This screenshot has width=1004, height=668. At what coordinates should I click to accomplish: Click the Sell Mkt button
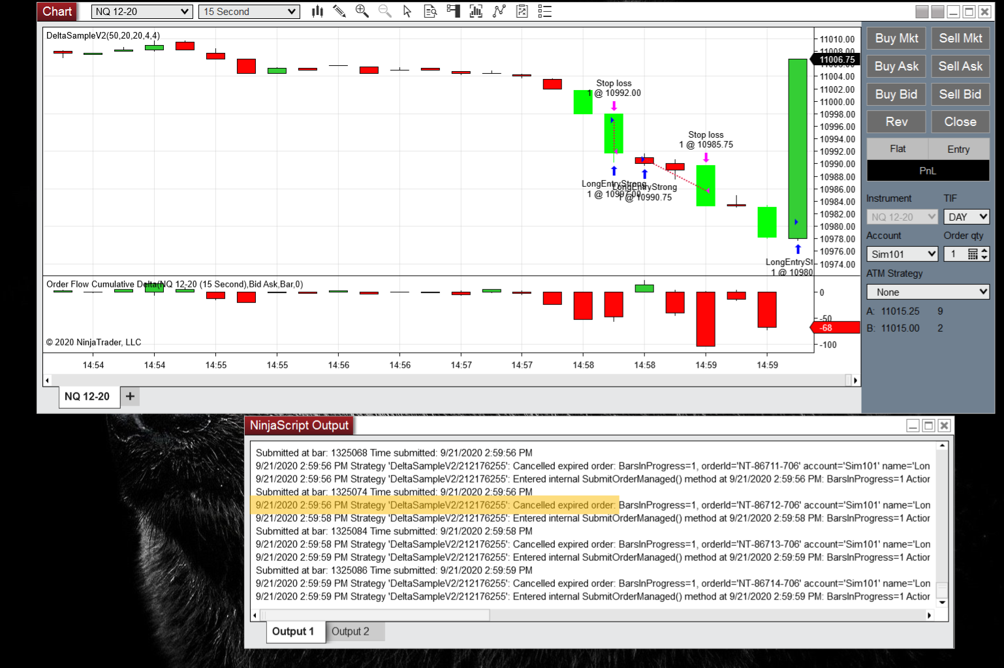pyautogui.click(x=960, y=39)
